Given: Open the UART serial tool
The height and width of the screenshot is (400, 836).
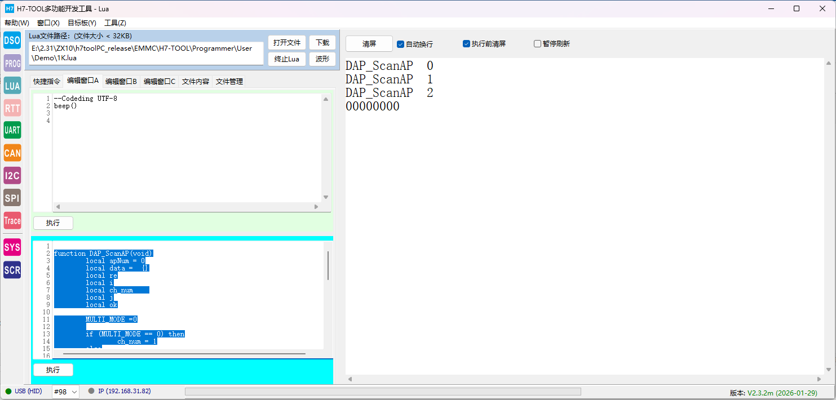Looking at the screenshot, I should click(12, 130).
